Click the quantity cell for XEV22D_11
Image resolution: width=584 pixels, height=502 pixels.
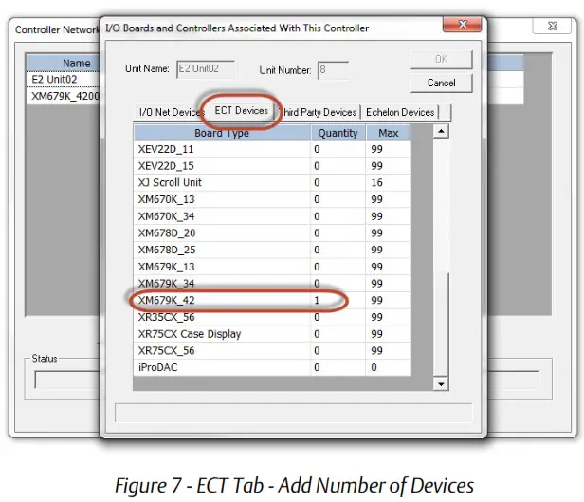coord(338,149)
